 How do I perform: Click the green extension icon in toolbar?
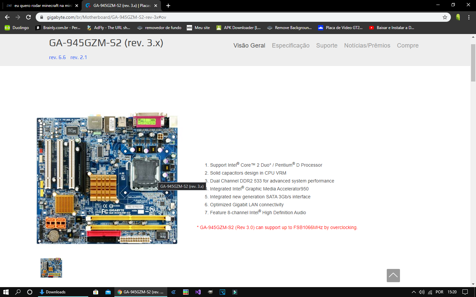458,17
